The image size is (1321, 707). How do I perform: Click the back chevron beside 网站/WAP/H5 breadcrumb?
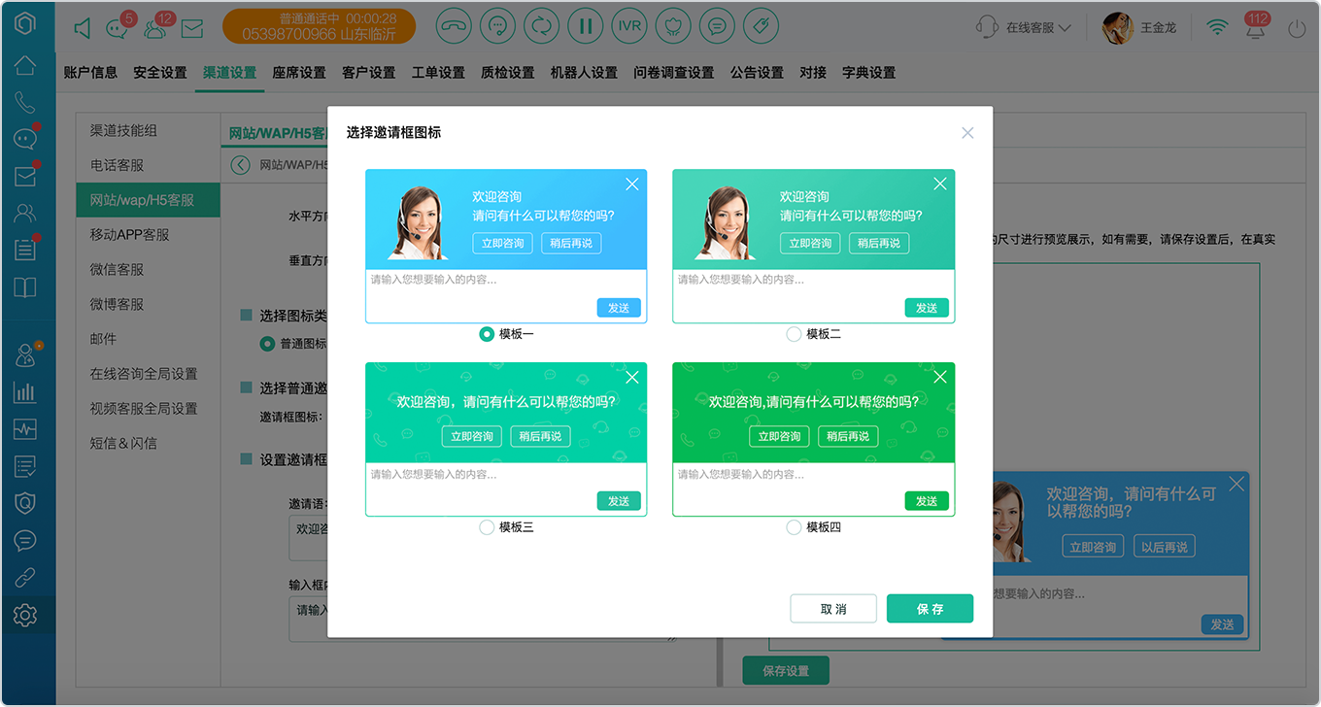coord(241,165)
